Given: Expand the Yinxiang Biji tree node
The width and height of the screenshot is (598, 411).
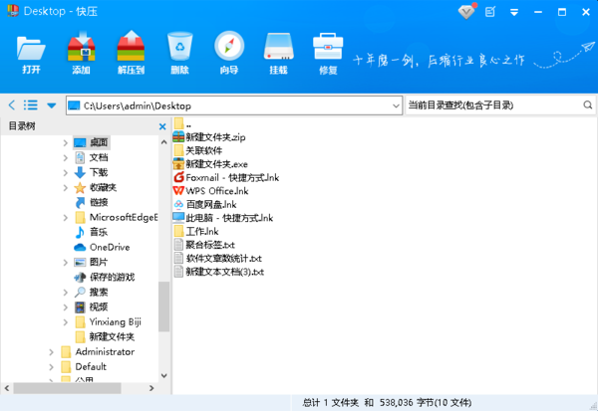Looking at the screenshot, I should [65, 321].
